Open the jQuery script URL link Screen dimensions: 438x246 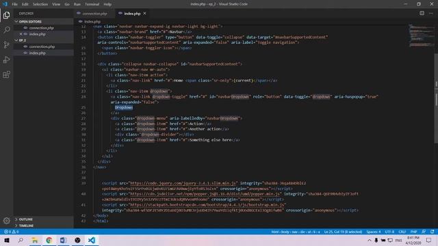pyautogui.click(x=183, y=183)
